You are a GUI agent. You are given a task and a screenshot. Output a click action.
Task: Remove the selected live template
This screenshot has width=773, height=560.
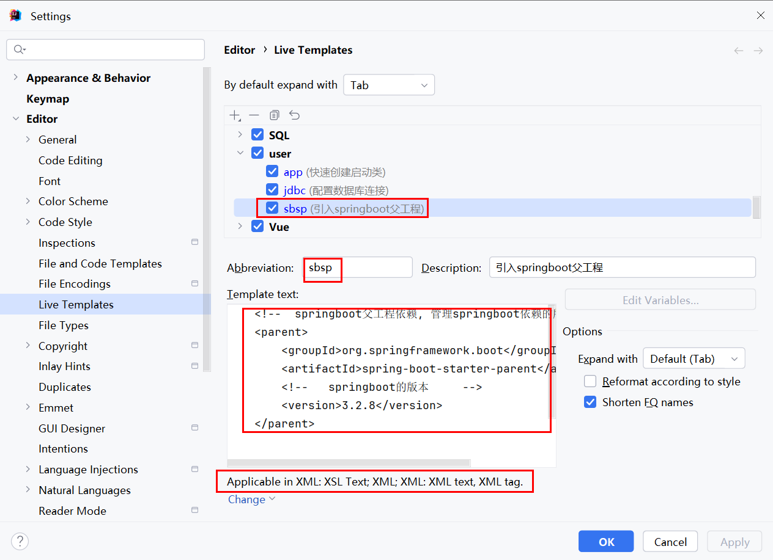coord(254,115)
